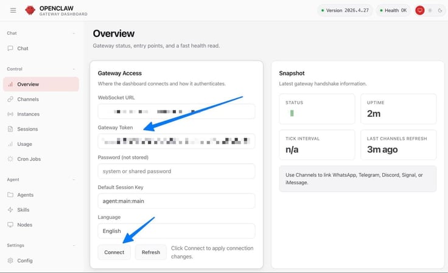
Task: Open Sessions via its document icon
Action: [10, 129]
